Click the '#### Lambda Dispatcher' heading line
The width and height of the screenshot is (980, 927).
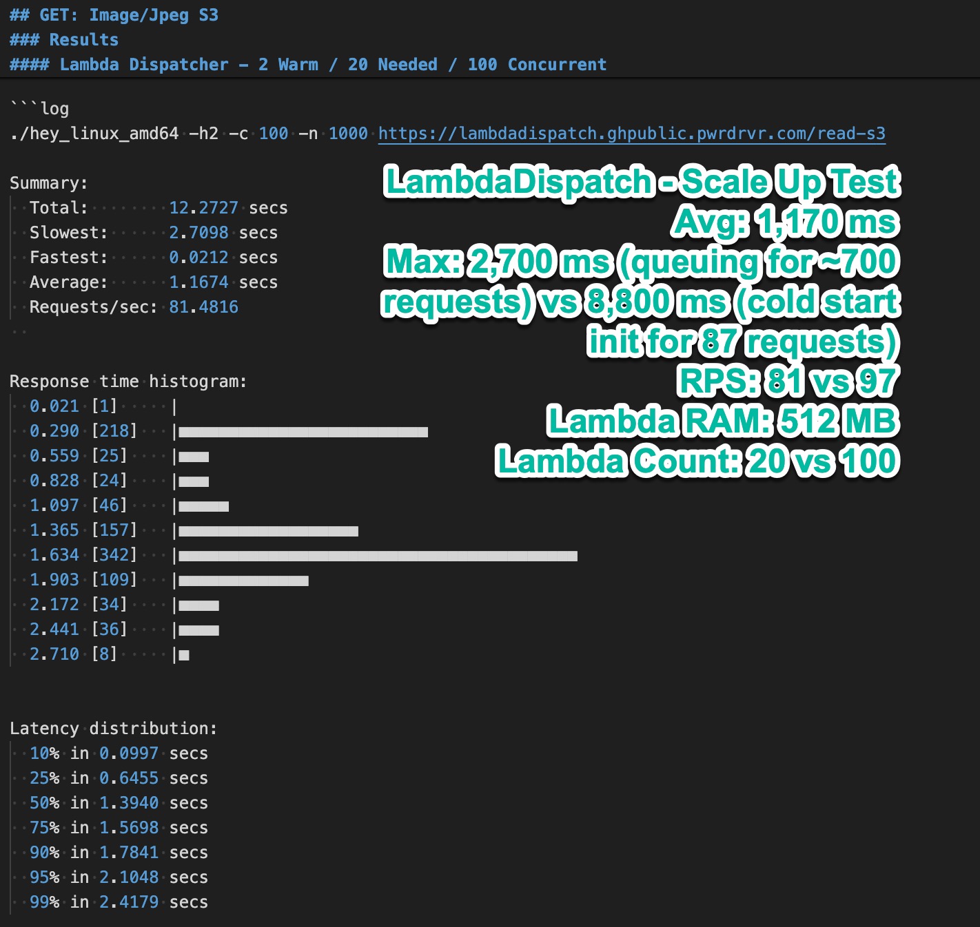pos(308,65)
